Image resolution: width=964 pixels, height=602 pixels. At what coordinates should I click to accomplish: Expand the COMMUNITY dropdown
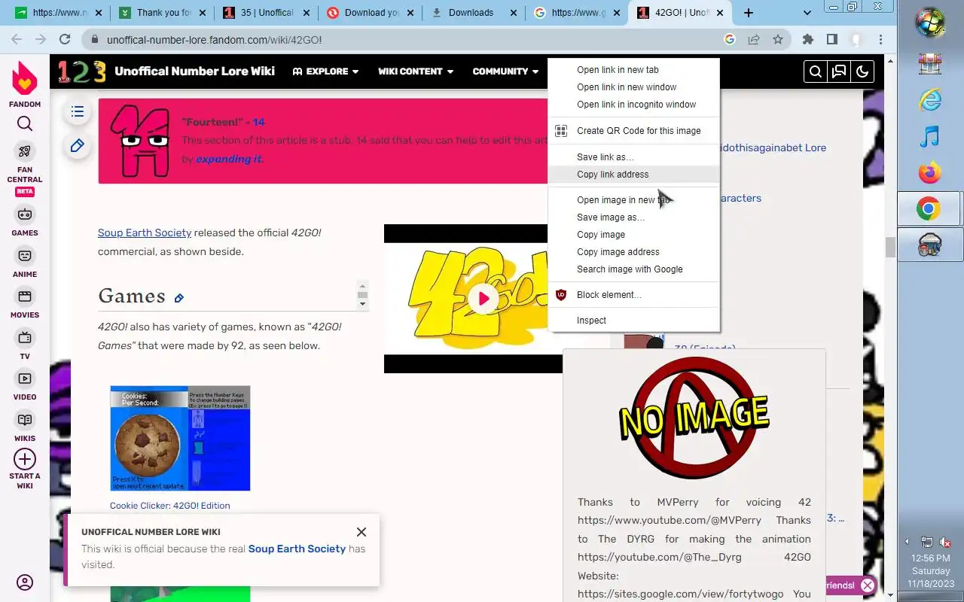[505, 71]
